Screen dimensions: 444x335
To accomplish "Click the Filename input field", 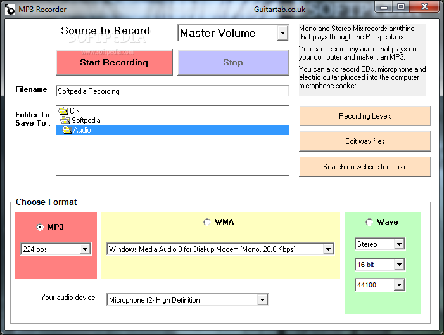I will [x=172, y=91].
